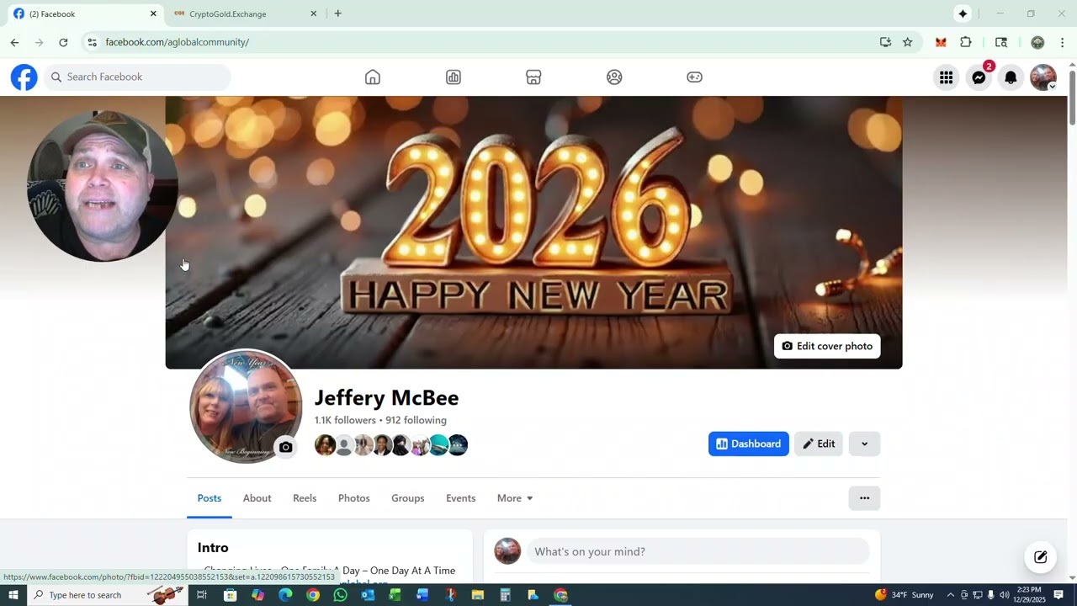This screenshot has height=606, width=1077.
Task: Click the camera icon on profile picture
Action: click(286, 447)
